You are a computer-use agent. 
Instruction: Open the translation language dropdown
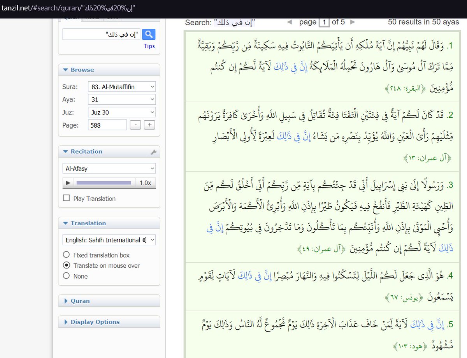(109, 240)
